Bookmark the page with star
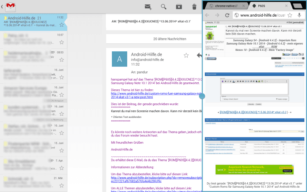Viewport: 307px width, 192px height. point(290,15)
